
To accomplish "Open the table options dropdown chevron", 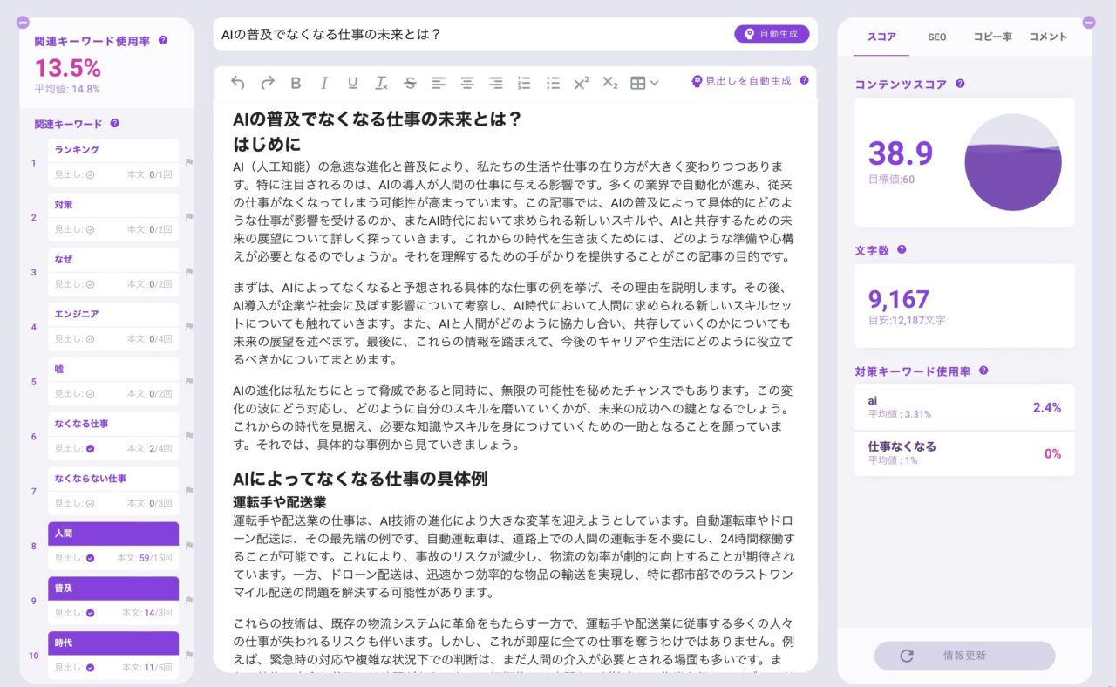I will coord(653,83).
